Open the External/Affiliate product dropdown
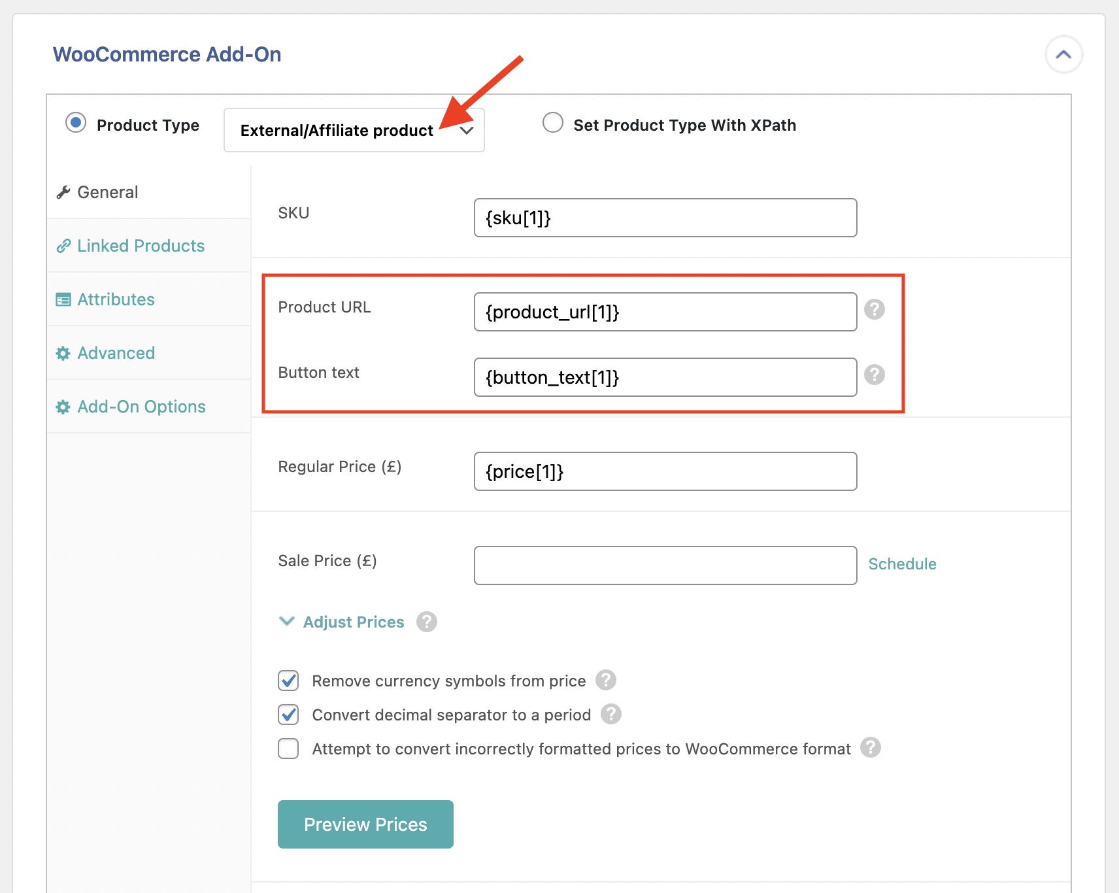Image resolution: width=1119 pixels, height=893 pixels. tap(354, 130)
